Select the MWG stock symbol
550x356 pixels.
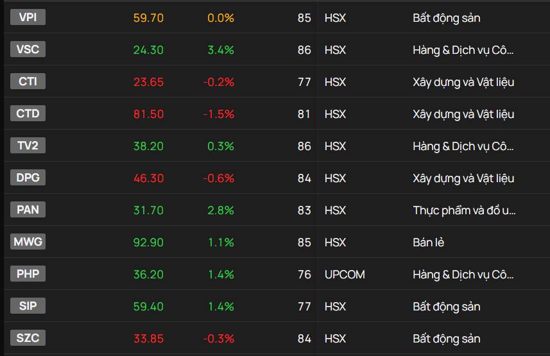coord(28,242)
